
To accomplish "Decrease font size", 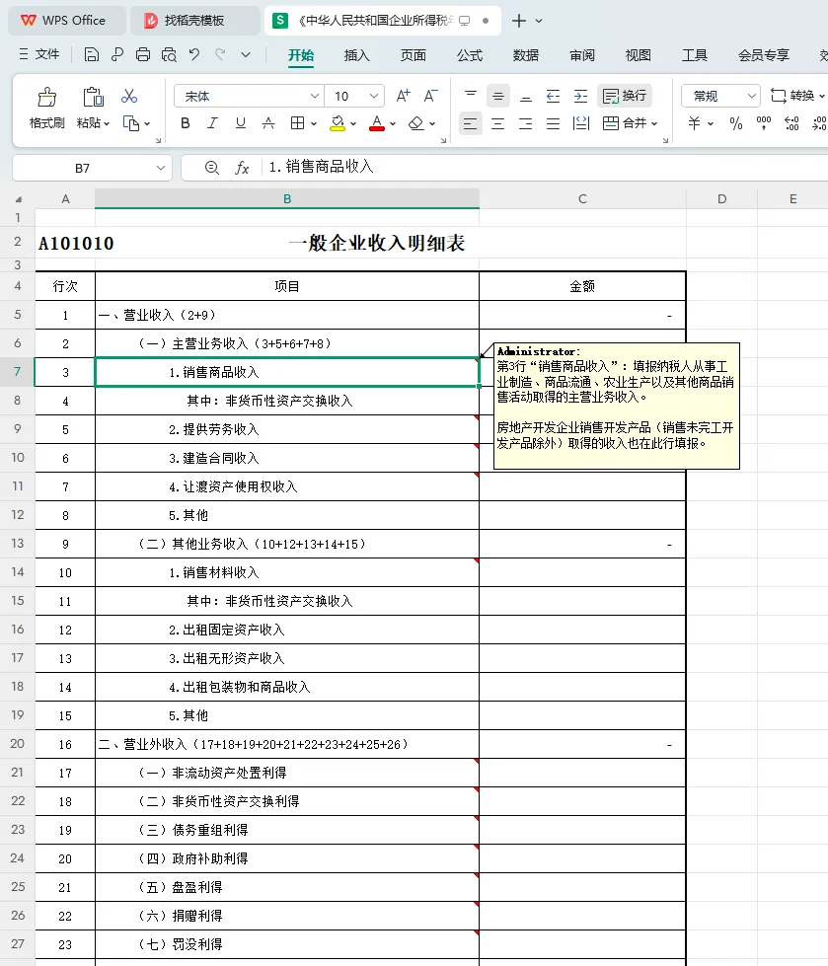I will click(x=430, y=96).
